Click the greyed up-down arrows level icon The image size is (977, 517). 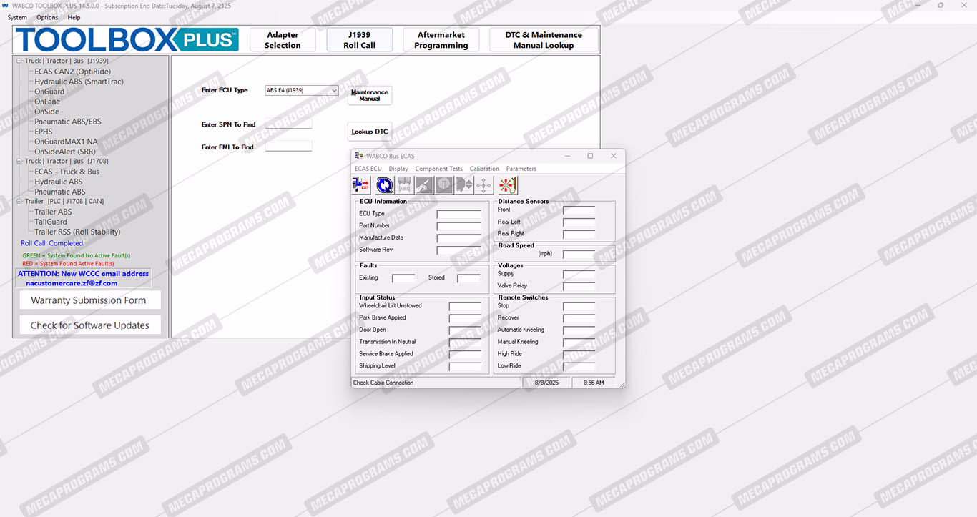(x=463, y=185)
